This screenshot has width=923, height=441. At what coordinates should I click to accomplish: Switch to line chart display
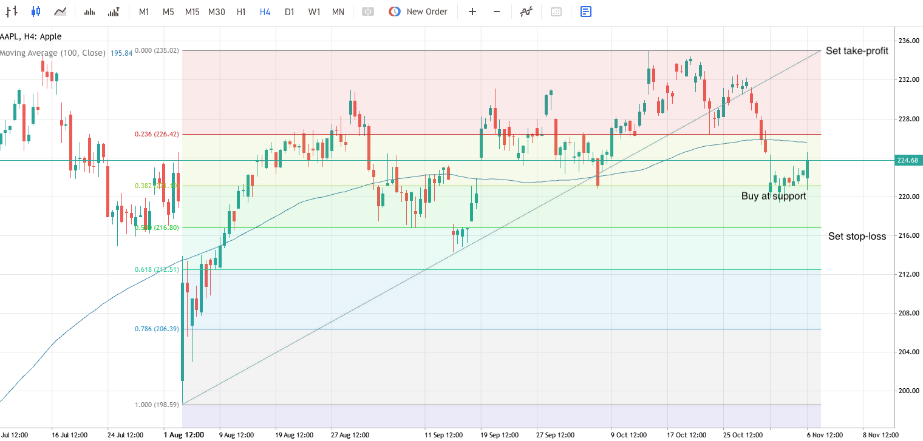(60, 11)
